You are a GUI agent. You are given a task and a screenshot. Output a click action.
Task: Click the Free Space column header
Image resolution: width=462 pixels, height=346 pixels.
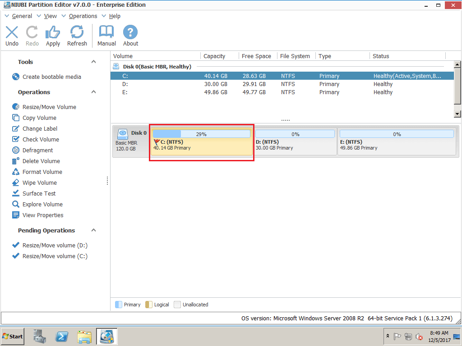[x=258, y=56]
